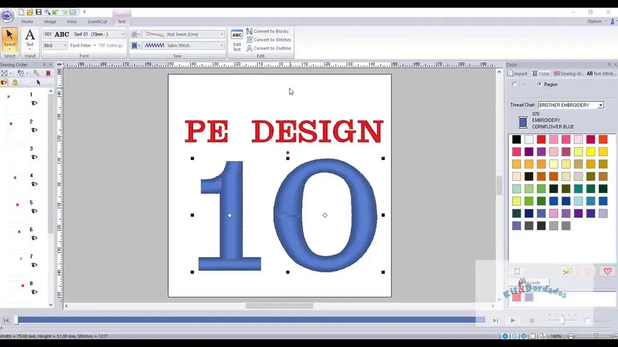This screenshot has width=618, height=347.
Task: Click the Save icon in quick access toolbar
Action: pos(39,12)
